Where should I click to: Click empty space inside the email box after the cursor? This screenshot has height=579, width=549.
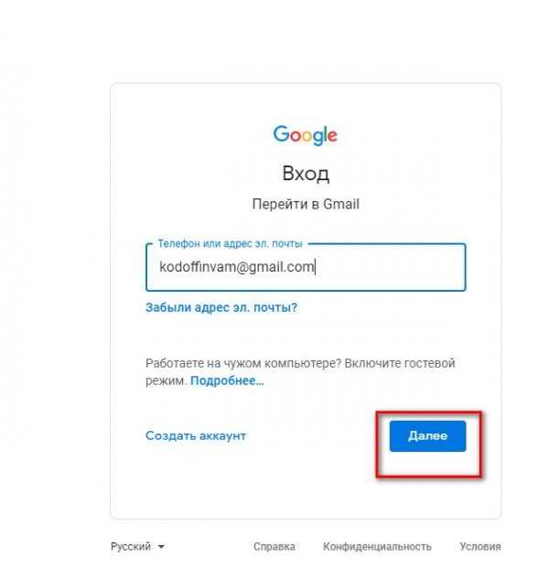click(x=388, y=267)
